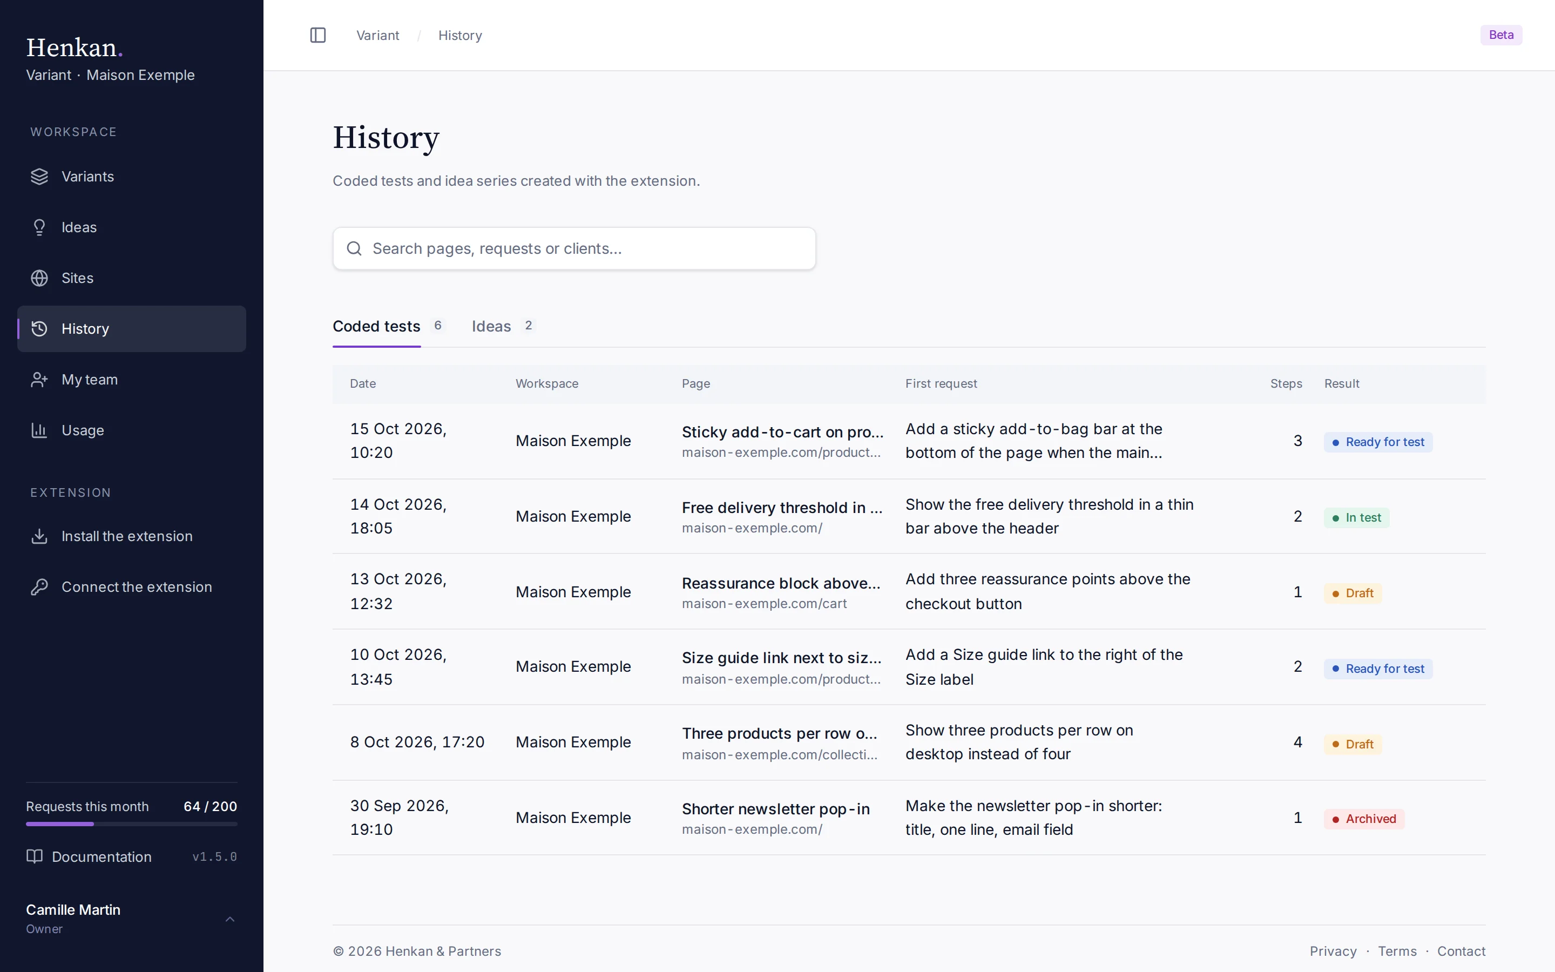Screen dimensions: 1555x972
Task: Click the magnifier icon in search box
Action: pyautogui.click(x=354, y=248)
